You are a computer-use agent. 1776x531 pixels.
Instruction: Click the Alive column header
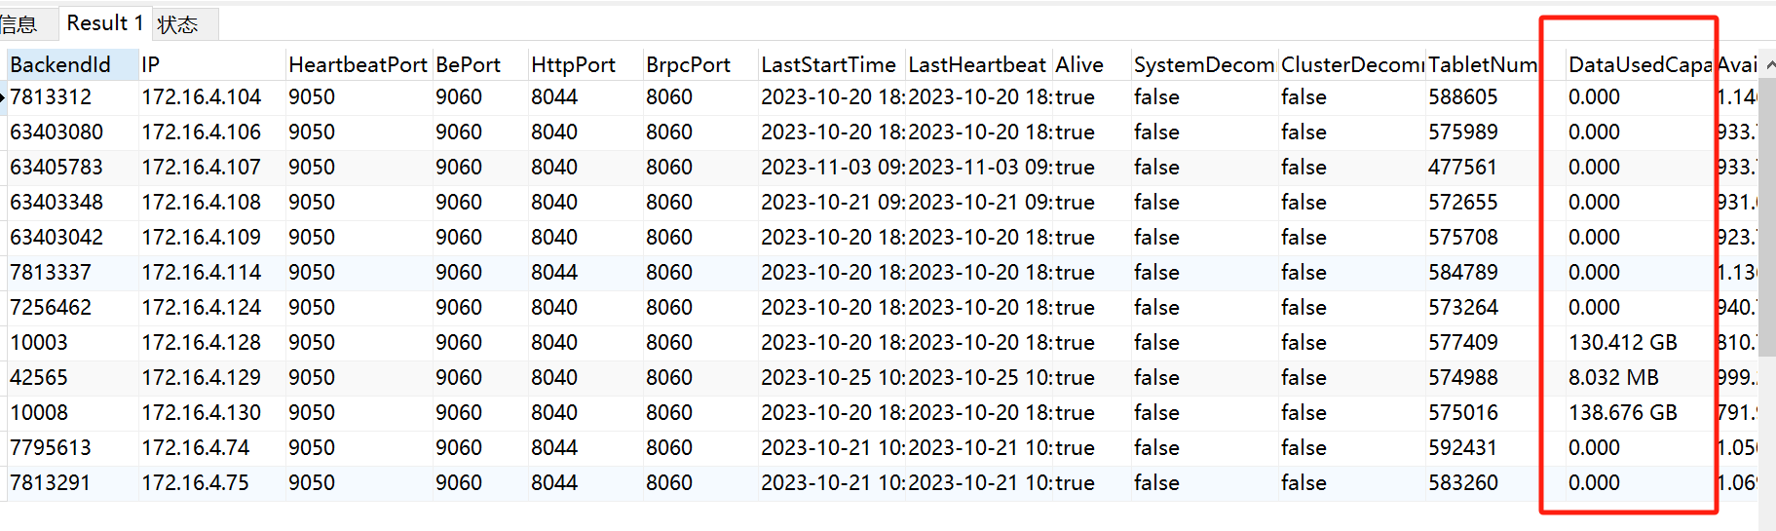pyautogui.click(x=1079, y=65)
